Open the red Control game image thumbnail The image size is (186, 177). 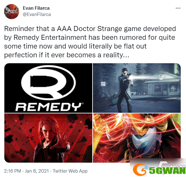tap(48, 138)
